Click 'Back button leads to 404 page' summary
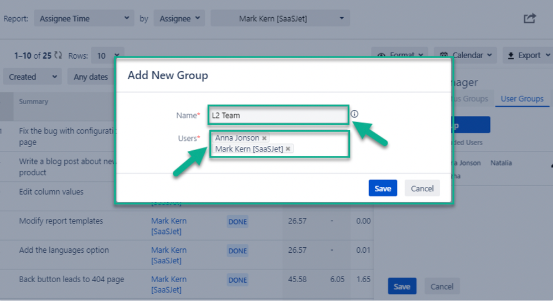Viewport: 553px width, 301px height. pyautogui.click(x=71, y=279)
